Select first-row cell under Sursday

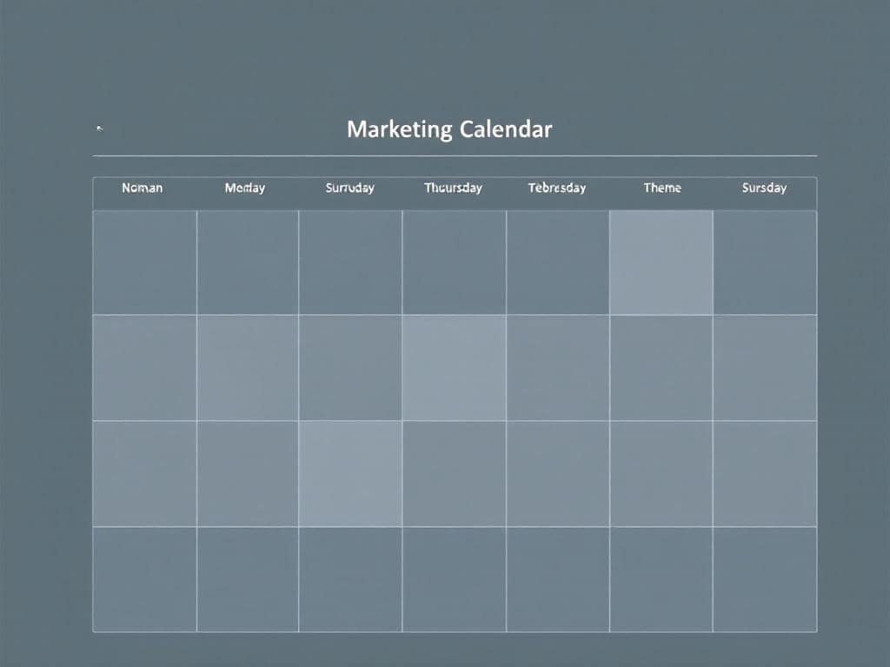click(x=765, y=262)
